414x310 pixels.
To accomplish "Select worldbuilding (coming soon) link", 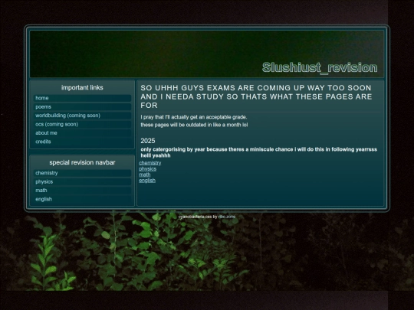I will pyautogui.click(x=82, y=116).
